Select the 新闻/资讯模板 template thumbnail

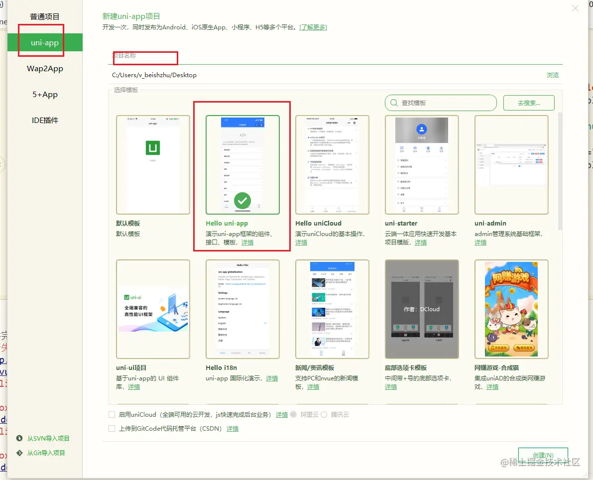pyautogui.click(x=332, y=309)
